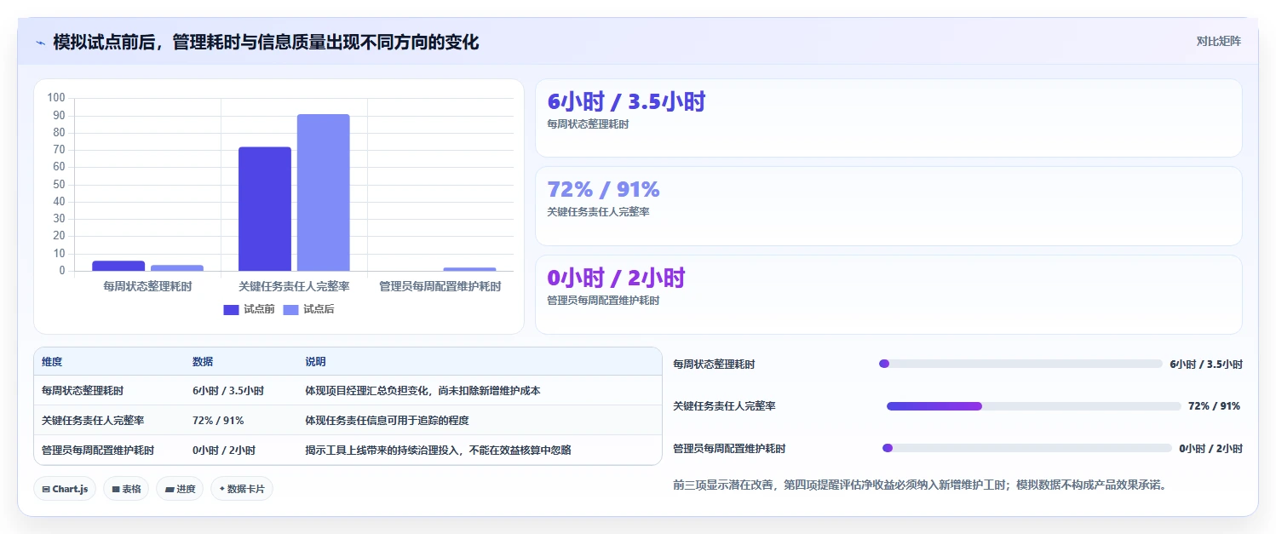Click the 表格 tag chip
Viewport: 1276px width, 534px height.
[126, 489]
